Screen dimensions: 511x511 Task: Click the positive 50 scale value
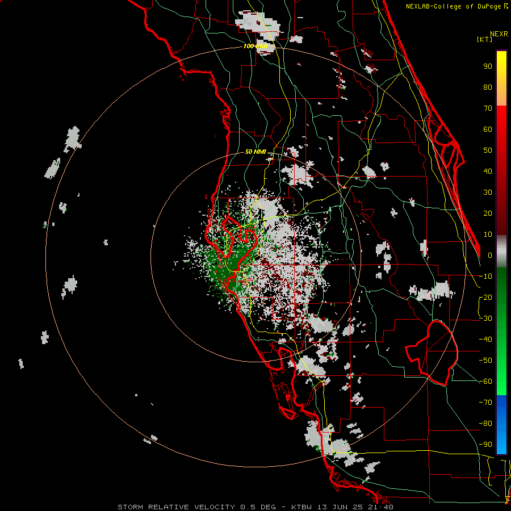click(488, 150)
